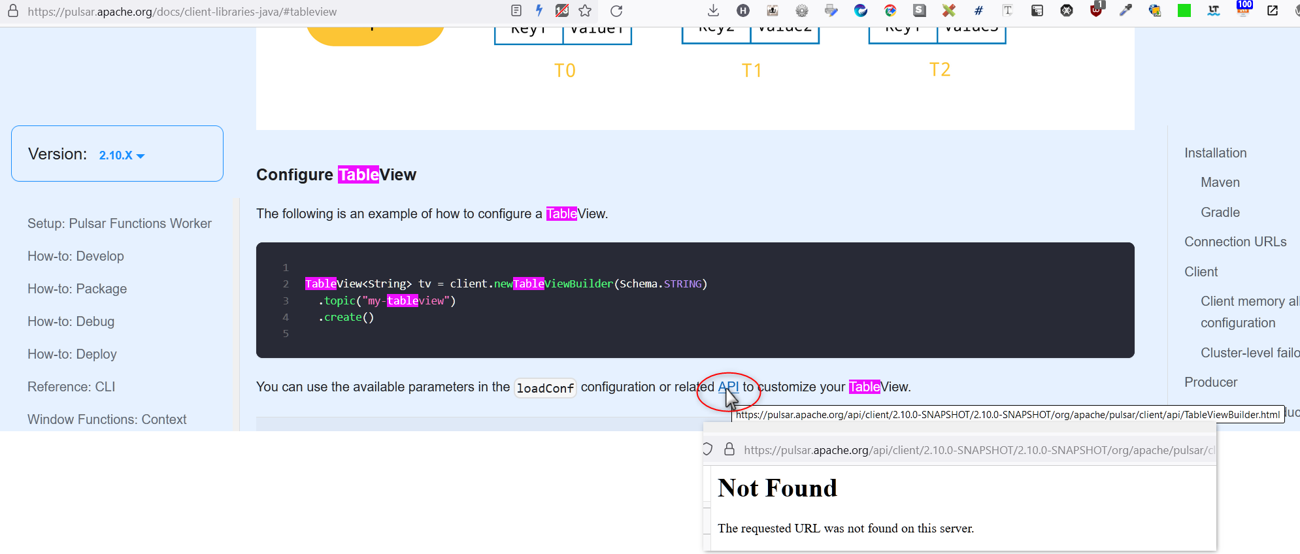Open in Chrome extension icon
Screen dimensions: 1300x554
pos(890,10)
